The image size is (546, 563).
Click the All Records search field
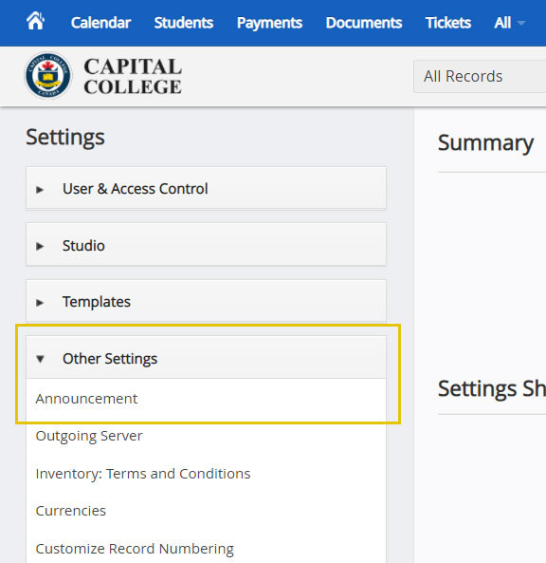coord(480,77)
